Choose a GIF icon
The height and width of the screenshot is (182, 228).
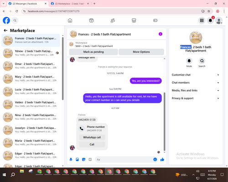click(90, 159)
